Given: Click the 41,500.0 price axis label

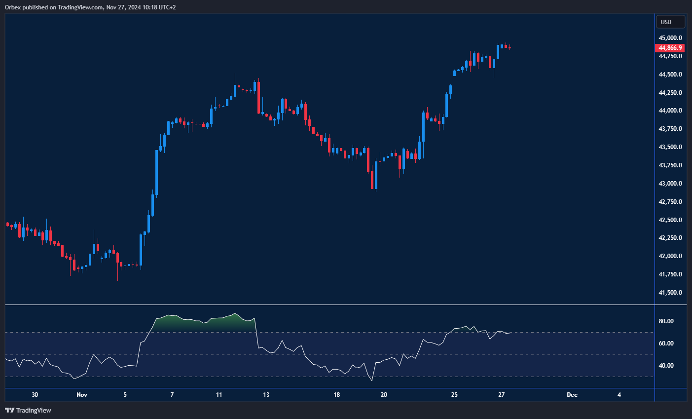Looking at the screenshot, I should tap(670, 293).
